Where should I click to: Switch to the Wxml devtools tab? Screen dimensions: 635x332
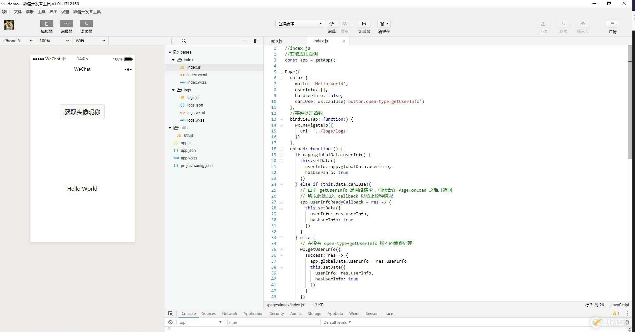click(x=354, y=314)
